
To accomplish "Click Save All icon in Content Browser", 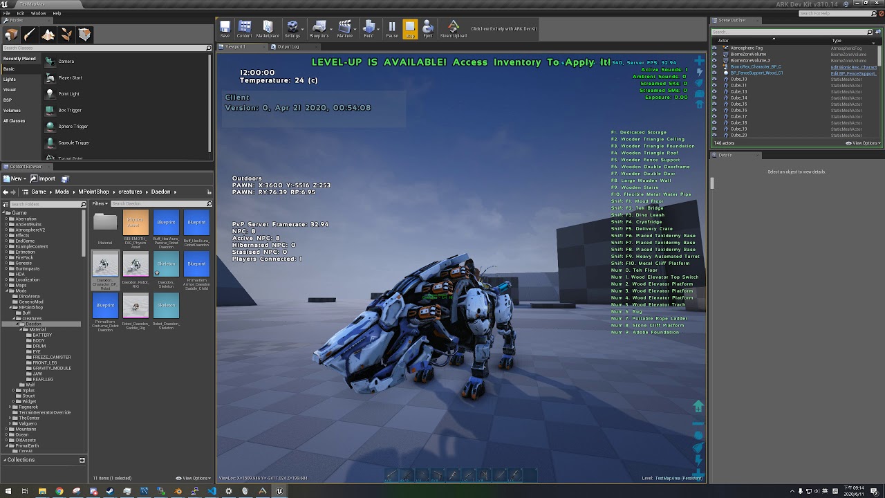I will 65,178.
